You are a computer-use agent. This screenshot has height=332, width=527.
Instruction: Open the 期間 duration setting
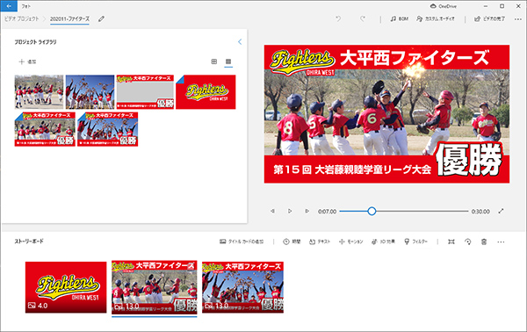[292, 242]
